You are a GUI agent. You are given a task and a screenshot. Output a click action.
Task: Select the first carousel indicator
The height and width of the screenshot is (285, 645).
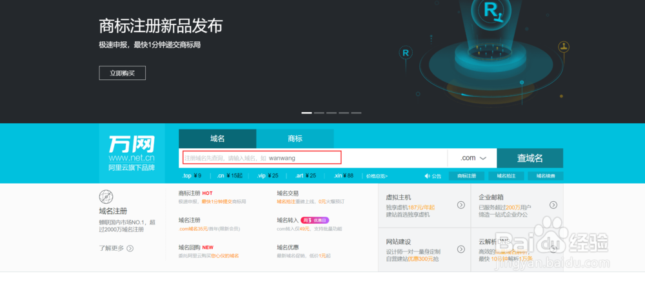[x=306, y=113]
